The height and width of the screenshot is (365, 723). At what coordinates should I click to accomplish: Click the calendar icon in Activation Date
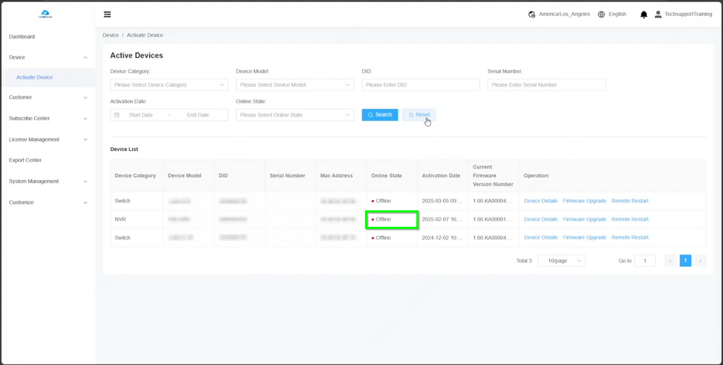click(x=117, y=115)
